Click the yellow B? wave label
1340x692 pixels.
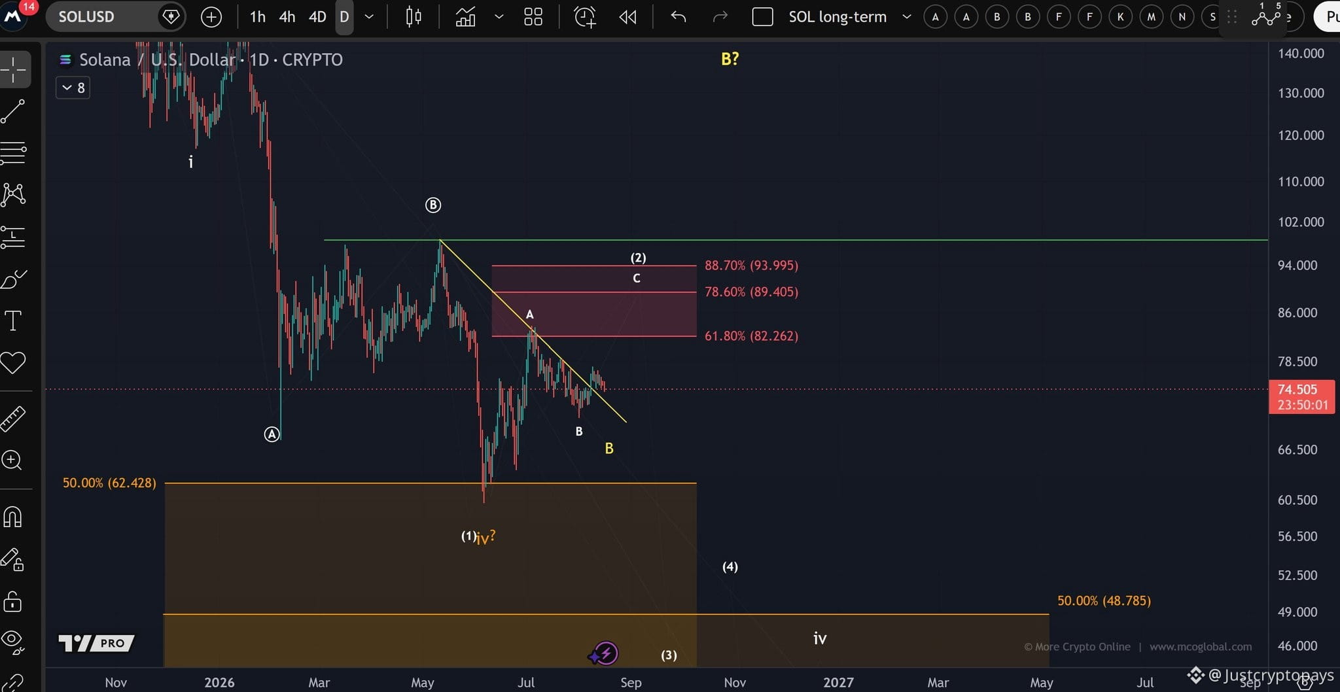(x=730, y=59)
